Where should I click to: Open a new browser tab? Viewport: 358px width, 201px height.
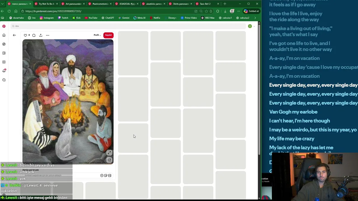[x=225, y=4]
